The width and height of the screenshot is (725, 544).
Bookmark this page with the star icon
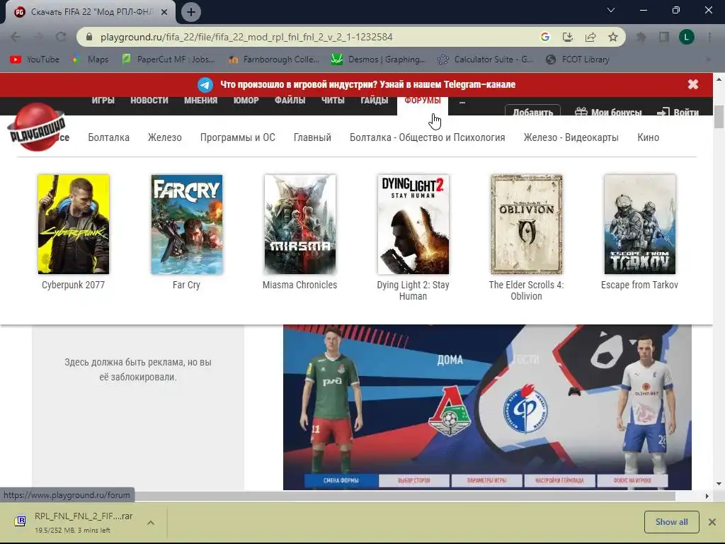click(x=613, y=37)
